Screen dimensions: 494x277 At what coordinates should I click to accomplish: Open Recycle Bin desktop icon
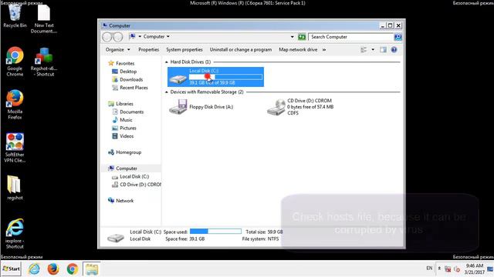(x=15, y=16)
